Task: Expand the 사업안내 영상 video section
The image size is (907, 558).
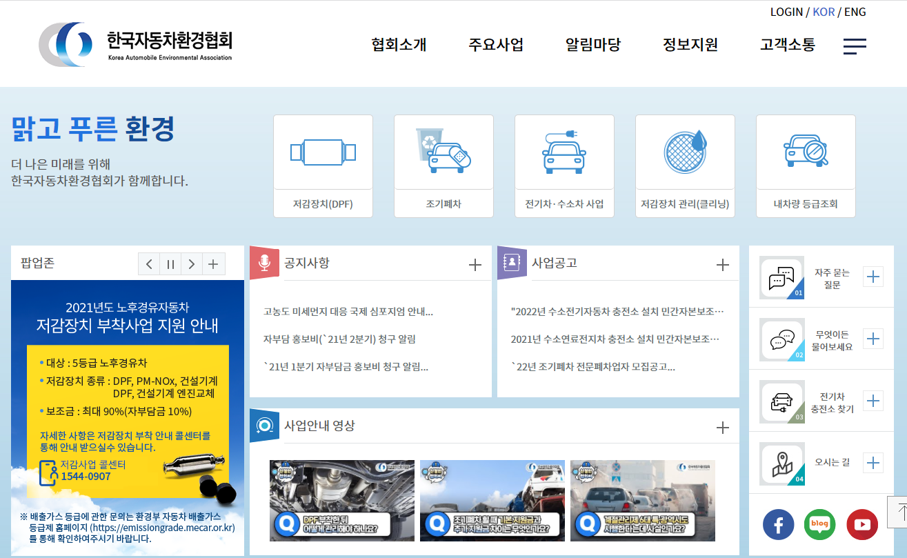Action: (722, 428)
